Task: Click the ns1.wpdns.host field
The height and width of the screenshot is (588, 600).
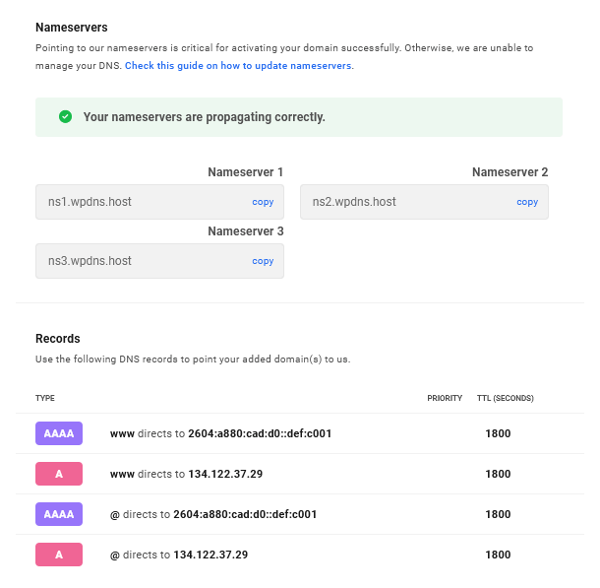Action: click(x=159, y=202)
